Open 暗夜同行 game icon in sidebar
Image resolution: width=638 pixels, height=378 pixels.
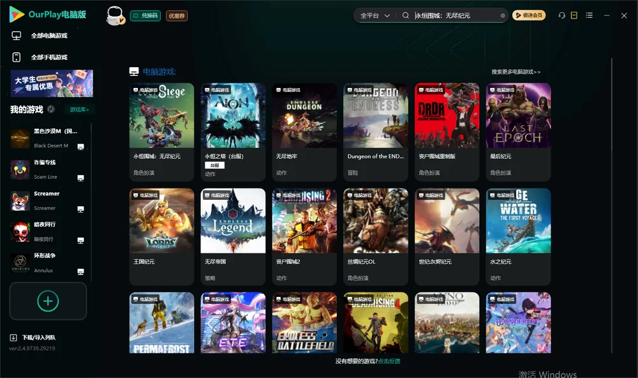[x=20, y=232]
